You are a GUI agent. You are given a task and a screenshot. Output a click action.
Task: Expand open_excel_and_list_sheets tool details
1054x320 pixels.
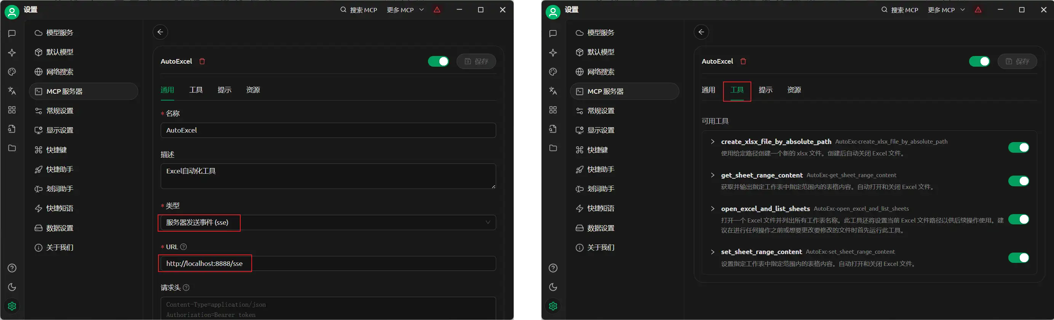pos(713,209)
